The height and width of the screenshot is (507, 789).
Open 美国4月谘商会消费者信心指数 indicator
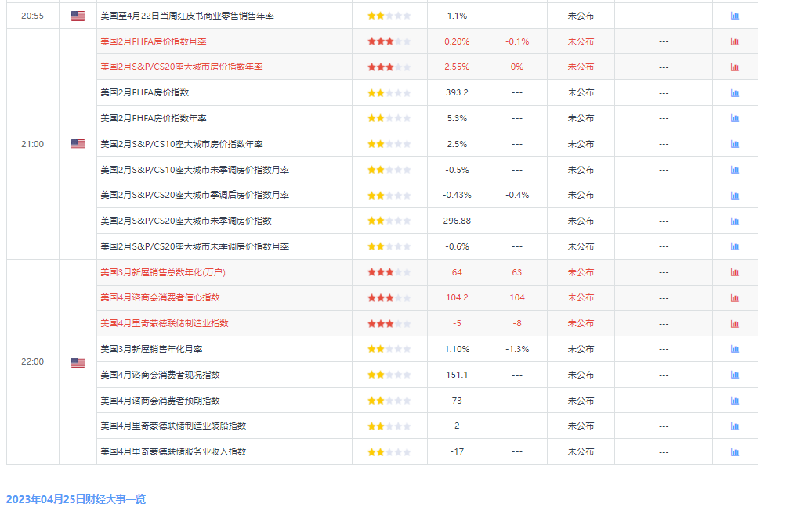160,297
